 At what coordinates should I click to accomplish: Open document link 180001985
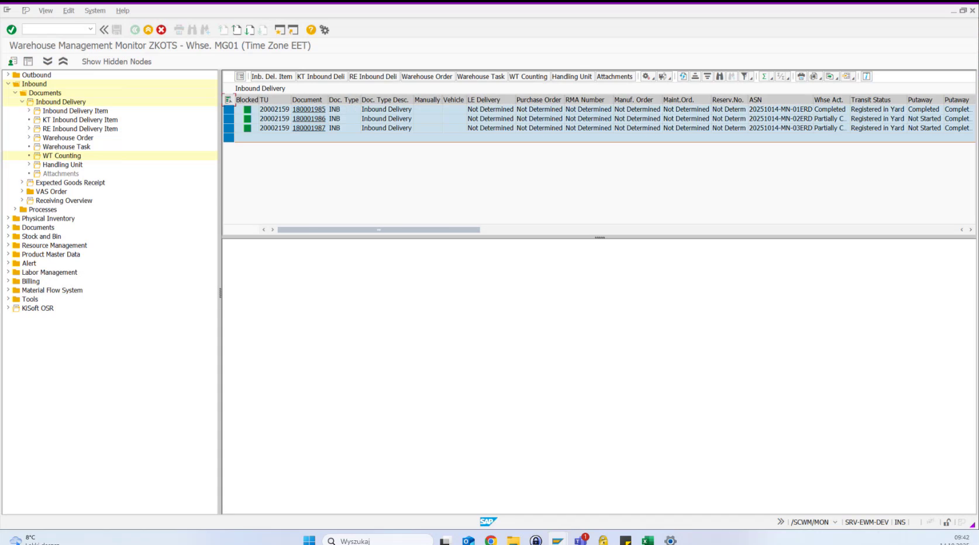(x=309, y=109)
